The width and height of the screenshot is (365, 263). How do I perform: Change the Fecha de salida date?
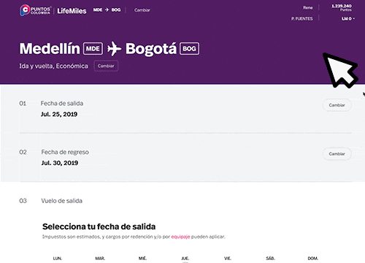click(337, 105)
